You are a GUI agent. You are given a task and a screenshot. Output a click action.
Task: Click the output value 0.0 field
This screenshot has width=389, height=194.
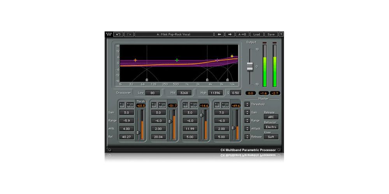(251, 93)
